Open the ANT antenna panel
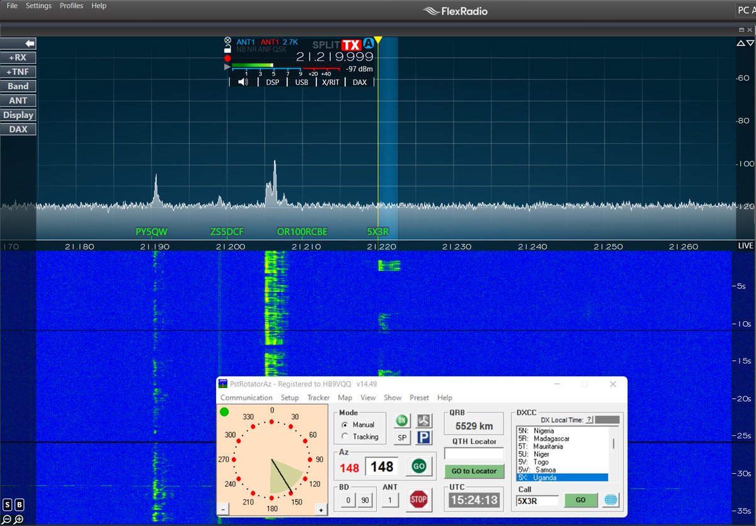The width and height of the screenshot is (756, 526). (x=18, y=101)
